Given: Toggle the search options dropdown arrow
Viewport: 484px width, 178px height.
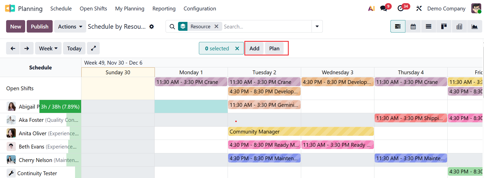Looking at the screenshot, I should (x=317, y=26).
